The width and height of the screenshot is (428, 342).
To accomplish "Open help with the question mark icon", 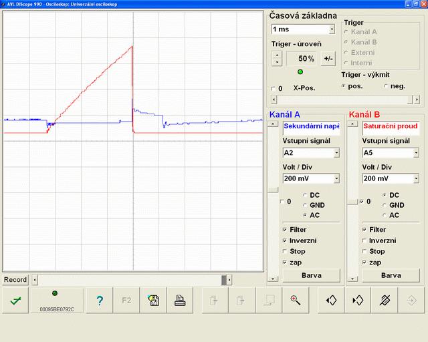I will pyautogui.click(x=99, y=301).
